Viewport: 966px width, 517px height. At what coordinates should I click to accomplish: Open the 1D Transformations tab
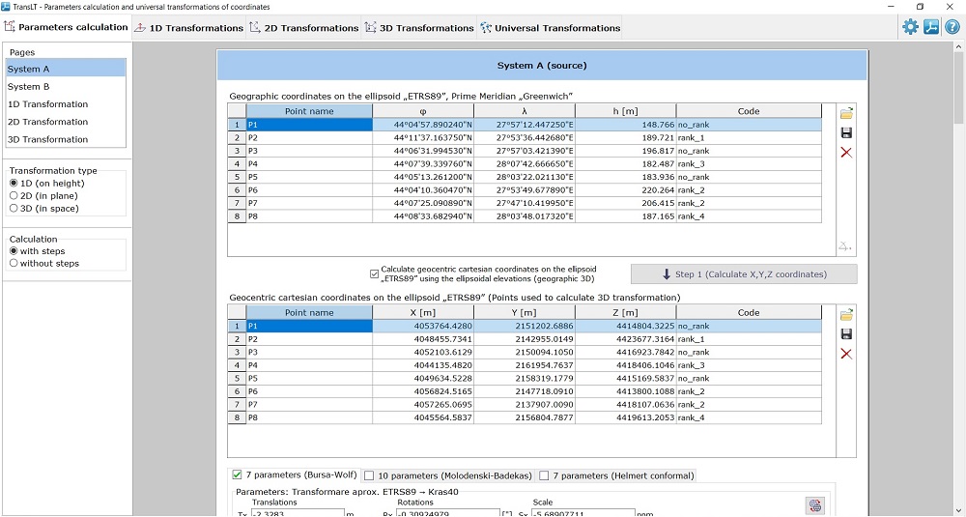[188, 28]
